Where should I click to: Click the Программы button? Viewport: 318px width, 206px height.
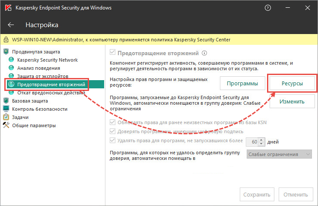click(242, 83)
